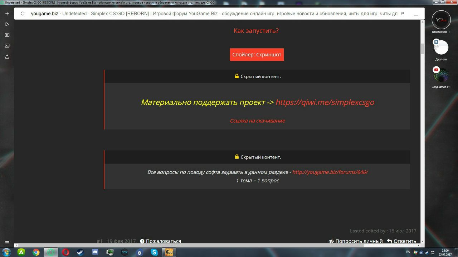Viewport: 458px width, 257px height.
Task: Select the YouGame 'Undetected' tab bubble
Action: (441, 20)
